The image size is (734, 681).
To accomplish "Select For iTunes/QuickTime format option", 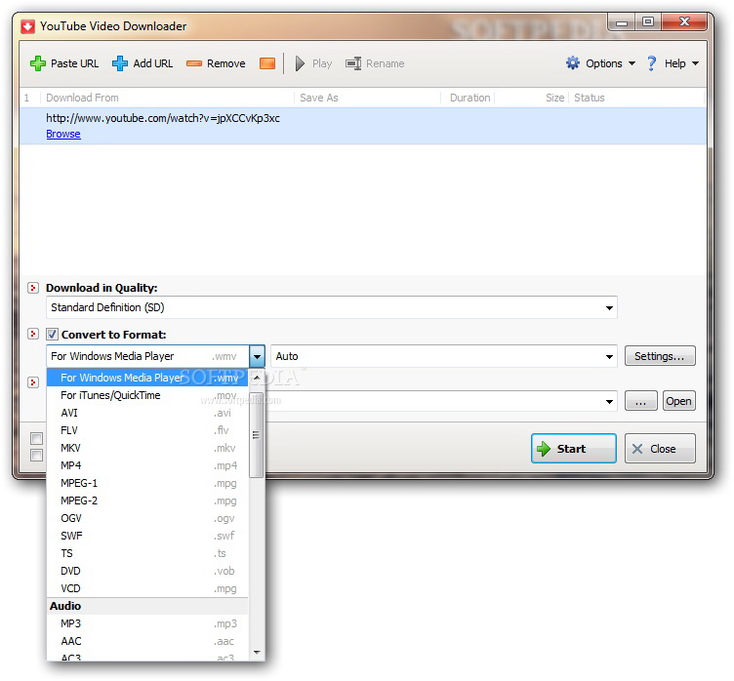I will tap(110, 395).
